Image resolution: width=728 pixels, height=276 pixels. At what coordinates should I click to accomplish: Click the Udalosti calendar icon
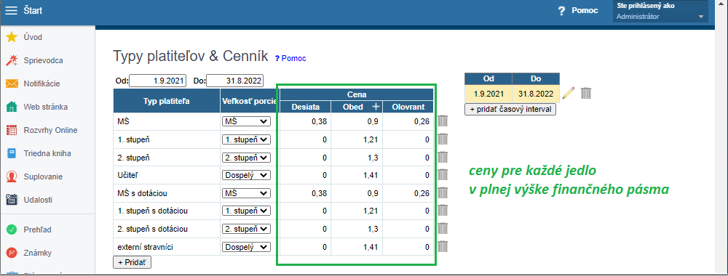(x=12, y=200)
